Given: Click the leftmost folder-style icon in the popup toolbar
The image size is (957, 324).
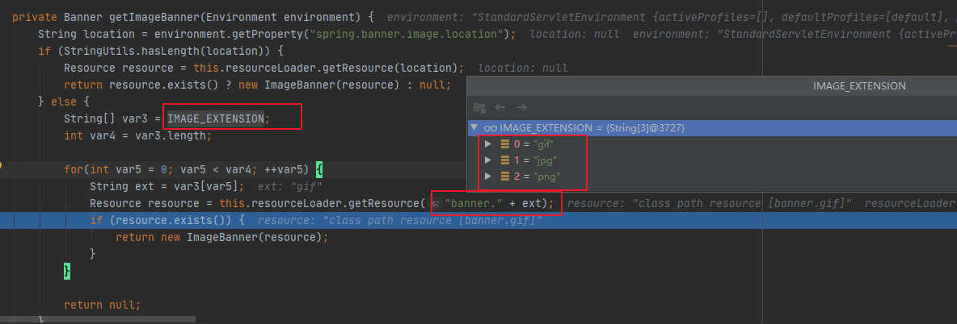Looking at the screenshot, I should [479, 107].
